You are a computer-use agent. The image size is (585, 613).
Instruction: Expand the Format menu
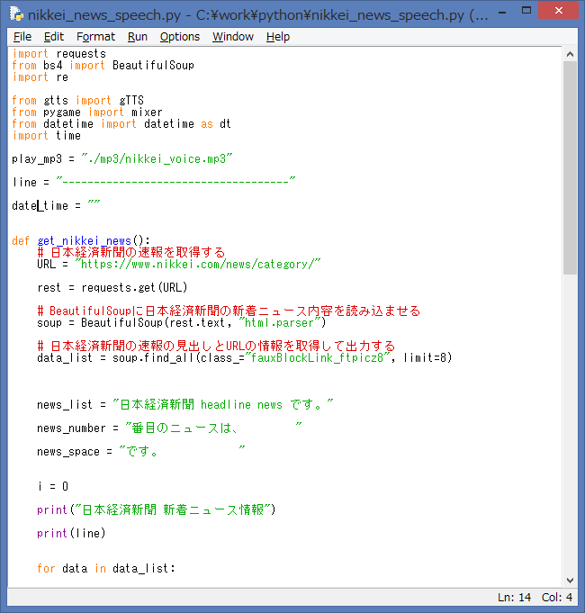point(95,36)
